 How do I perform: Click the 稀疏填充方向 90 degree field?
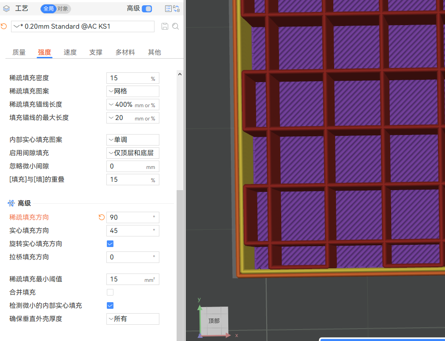click(x=133, y=217)
